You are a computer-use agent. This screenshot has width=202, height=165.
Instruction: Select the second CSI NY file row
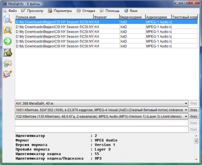[107, 27]
